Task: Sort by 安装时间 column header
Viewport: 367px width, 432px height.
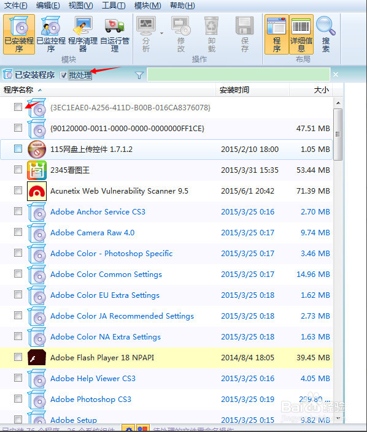Action: click(252, 90)
